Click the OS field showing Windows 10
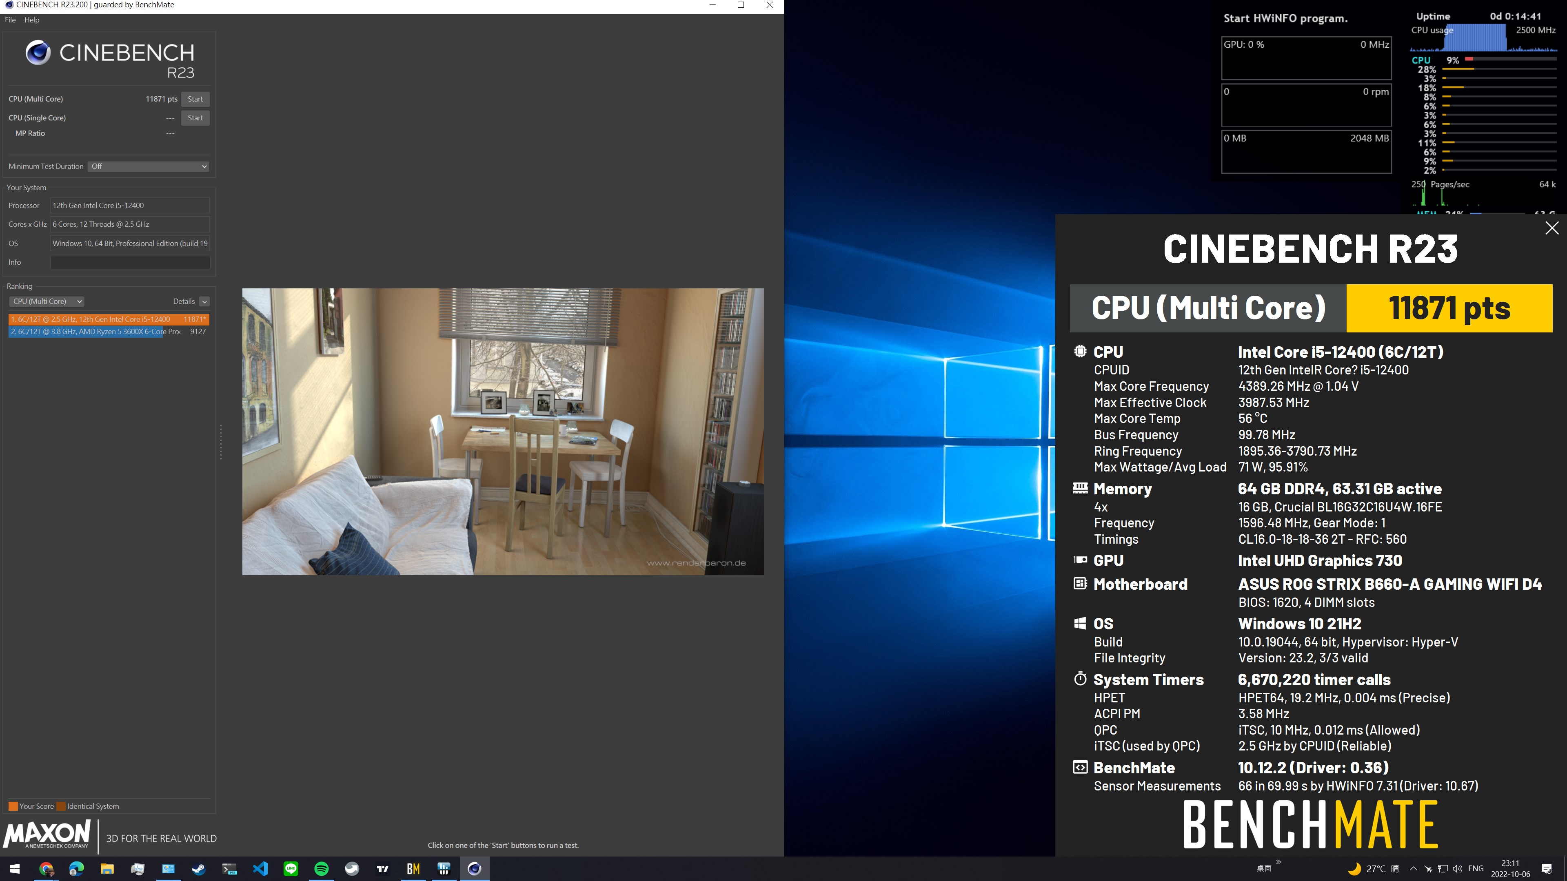The width and height of the screenshot is (1567, 881). click(130, 244)
